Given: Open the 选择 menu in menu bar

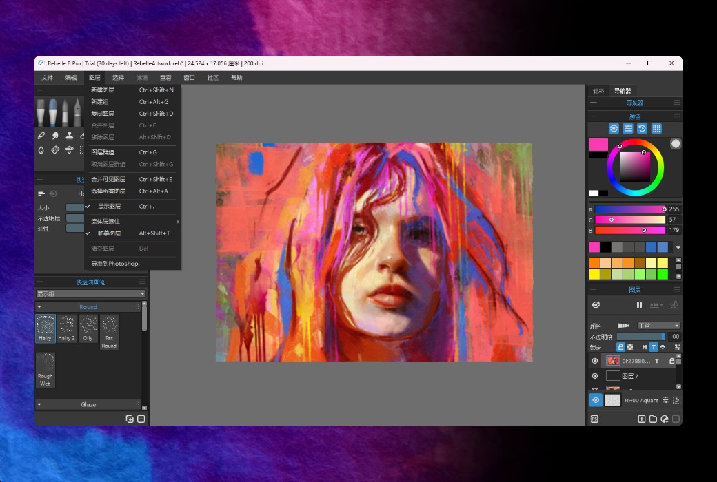Looking at the screenshot, I should pyautogui.click(x=118, y=78).
